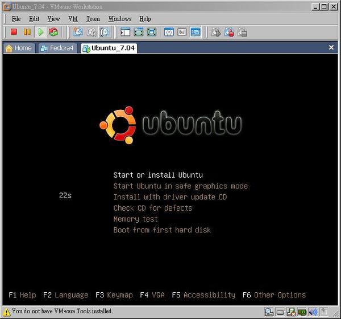Select 'Install with driver update CD'

170,197
